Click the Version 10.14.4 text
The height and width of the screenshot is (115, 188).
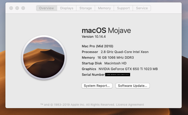[x=94, y=37]
